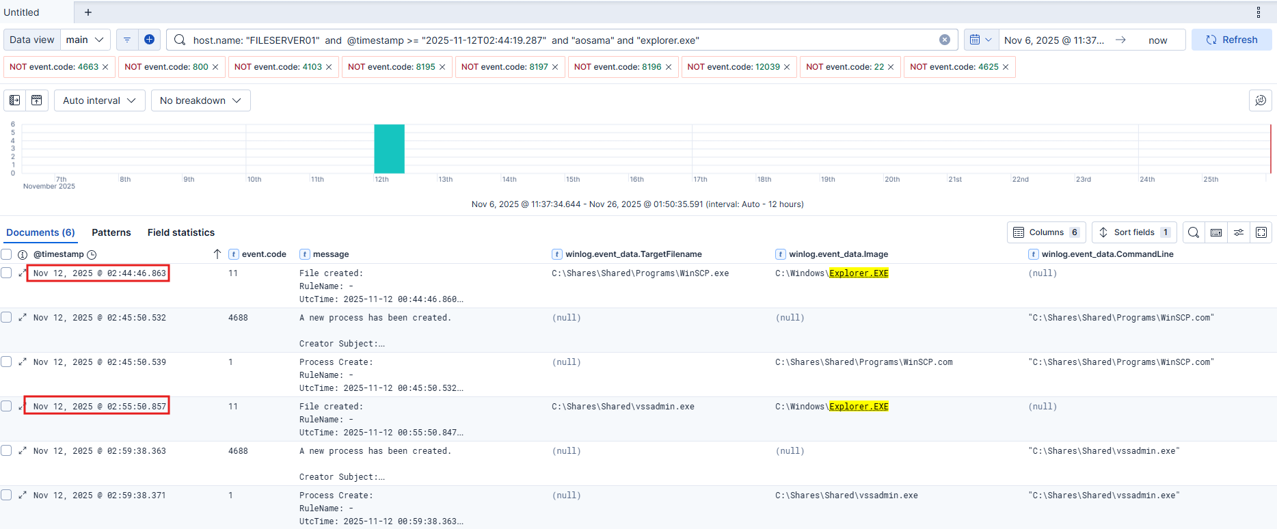This screenshot has width=1277, height=529.
Task: Click the Refresh button
Action: point(1231,40)
